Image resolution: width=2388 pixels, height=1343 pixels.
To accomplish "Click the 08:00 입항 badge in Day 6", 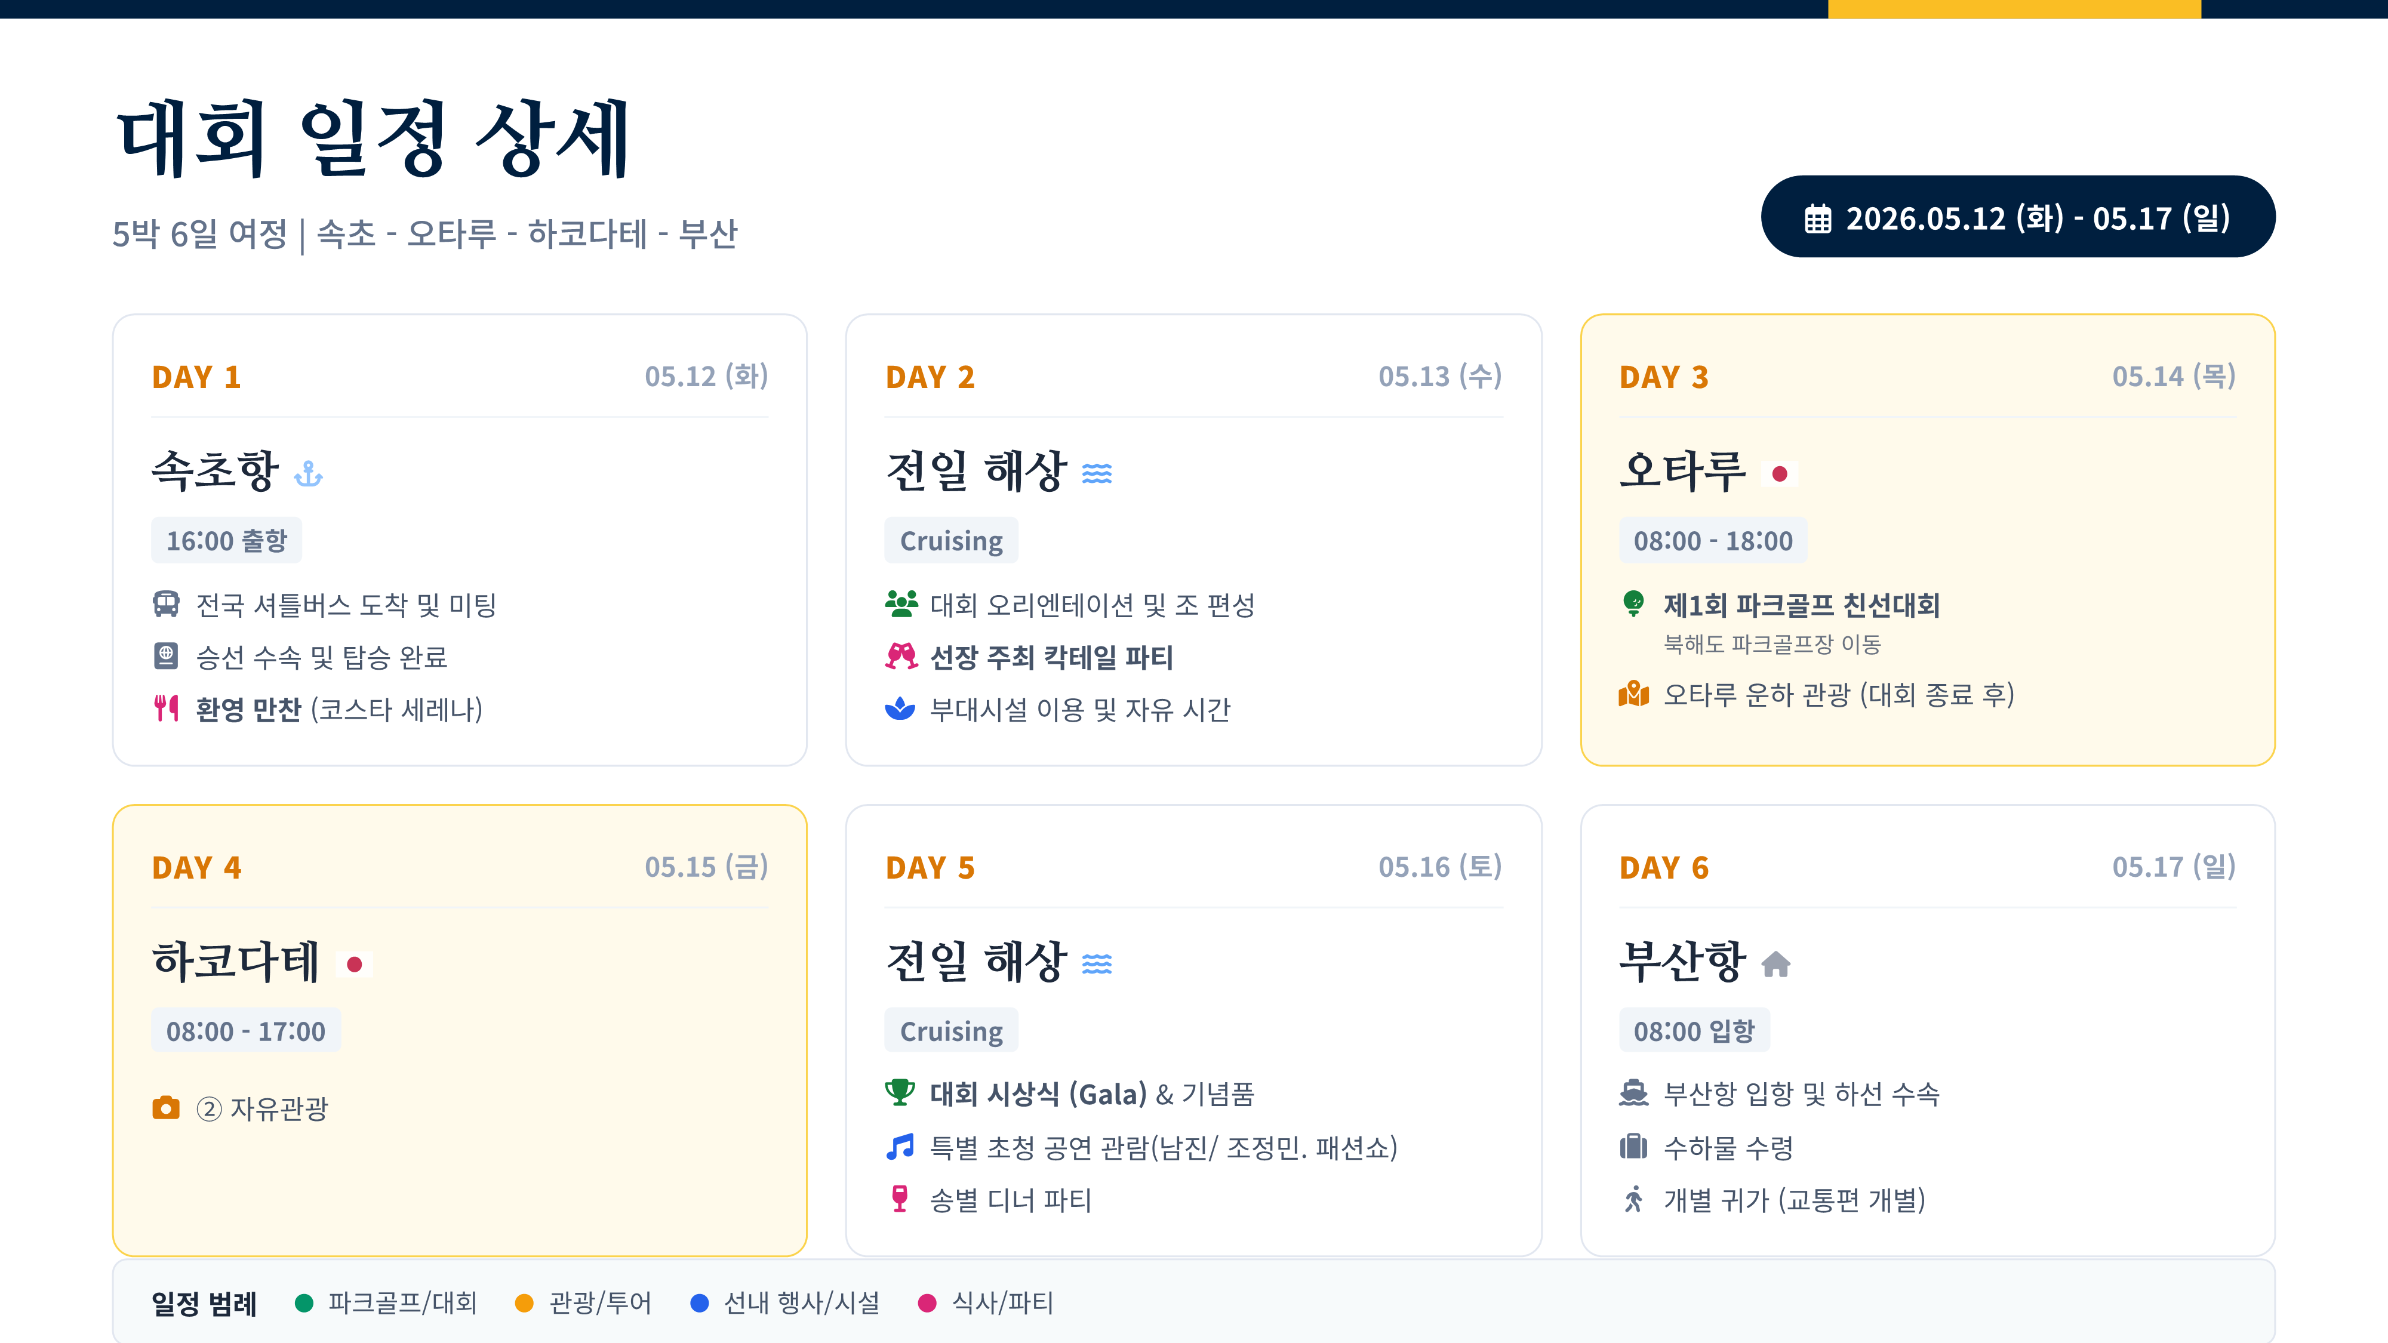I will 1694,1031.
